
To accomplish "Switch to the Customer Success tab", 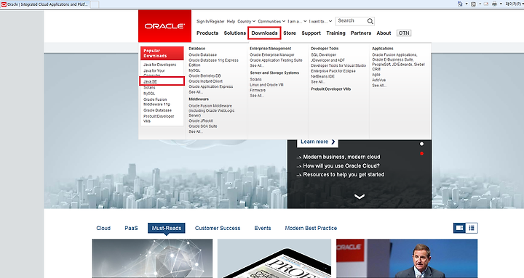I will coord(218,228).
